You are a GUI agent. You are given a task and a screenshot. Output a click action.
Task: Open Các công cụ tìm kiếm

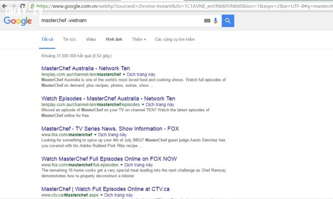[x=175, y=39]
